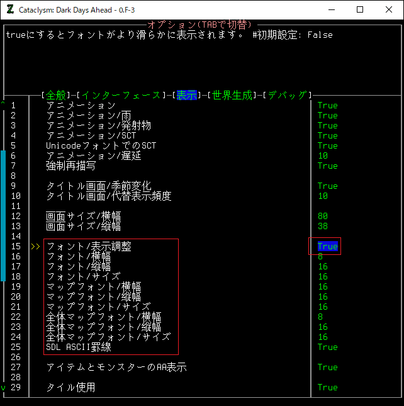Select the 強制再描写 option row
404x406 pixels.
click(x=70, y=166)
